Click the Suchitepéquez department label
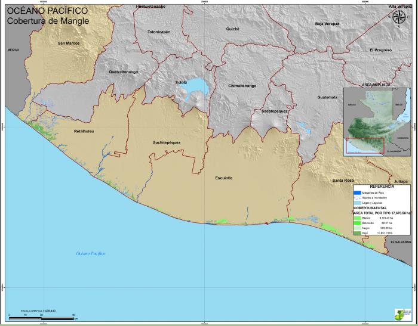This screenshot has width=418, height=326. pos(167,142)
